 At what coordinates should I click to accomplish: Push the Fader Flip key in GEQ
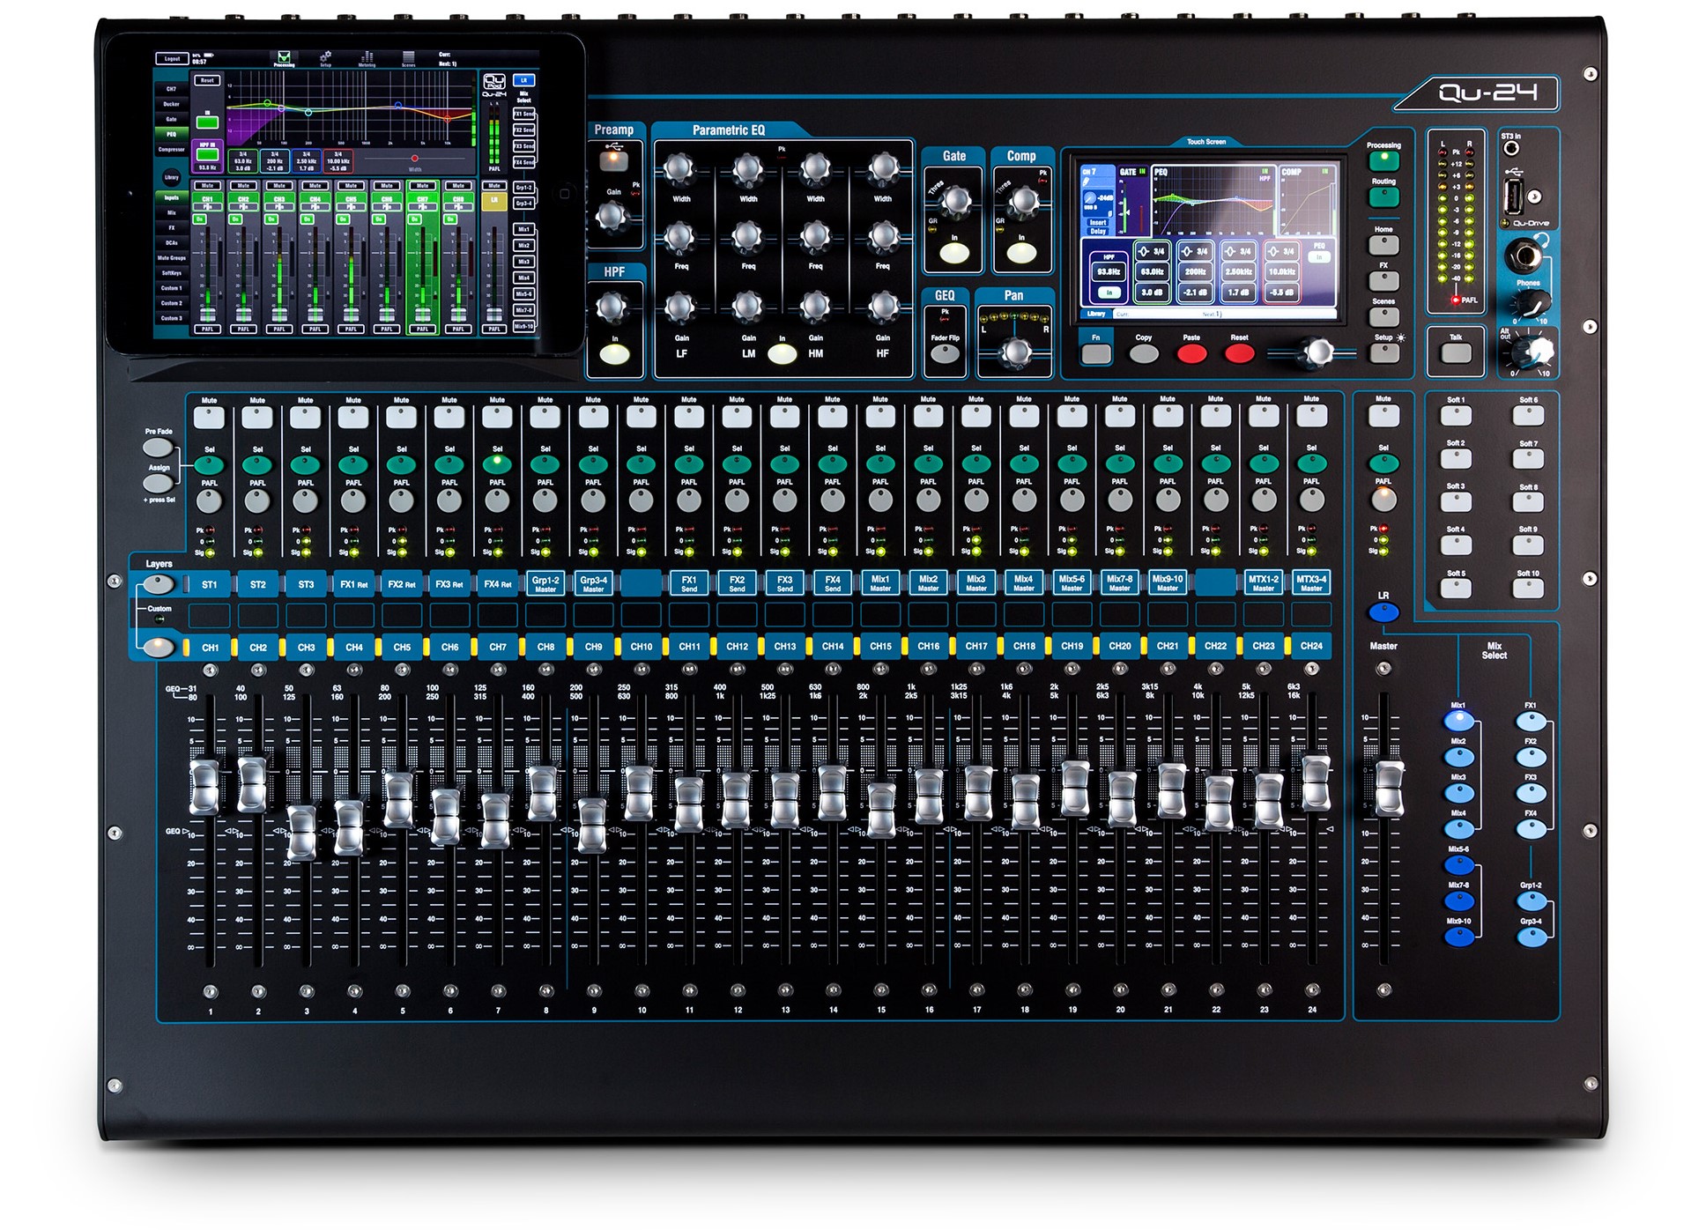(x=945, y=353)
